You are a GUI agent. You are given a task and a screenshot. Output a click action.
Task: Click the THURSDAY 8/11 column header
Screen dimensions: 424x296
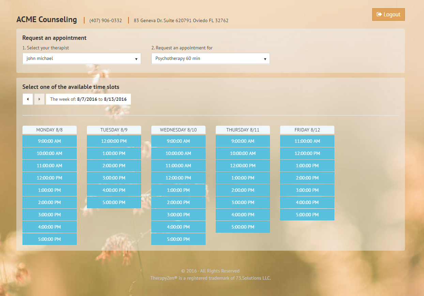click(243, 130)
